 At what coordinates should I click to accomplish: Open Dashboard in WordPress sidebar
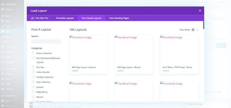click(x=10, y=4)
